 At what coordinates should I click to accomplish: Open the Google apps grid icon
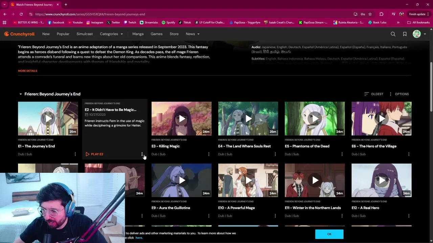tap(4, 23)
